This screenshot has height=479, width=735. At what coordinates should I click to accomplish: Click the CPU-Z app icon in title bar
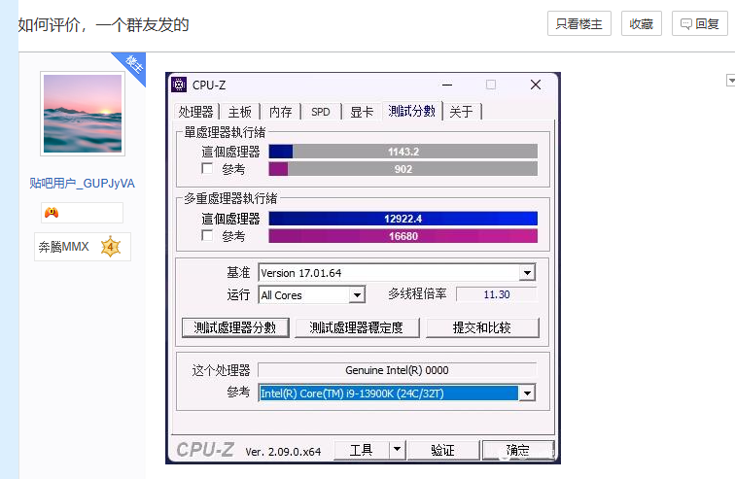coord(179,85)
